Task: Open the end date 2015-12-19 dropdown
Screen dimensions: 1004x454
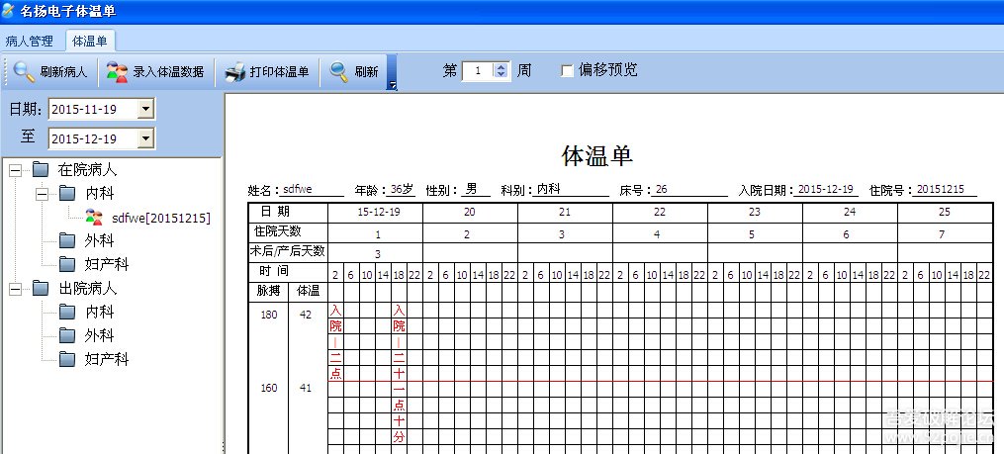Action: coord(146,138)
